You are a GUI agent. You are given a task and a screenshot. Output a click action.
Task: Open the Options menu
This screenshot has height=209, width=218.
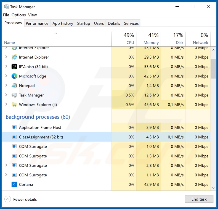tap(19, 15)
